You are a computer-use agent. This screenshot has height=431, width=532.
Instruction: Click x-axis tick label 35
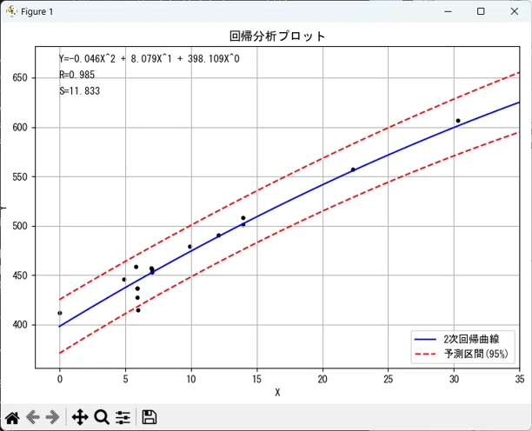pos(520,379)
